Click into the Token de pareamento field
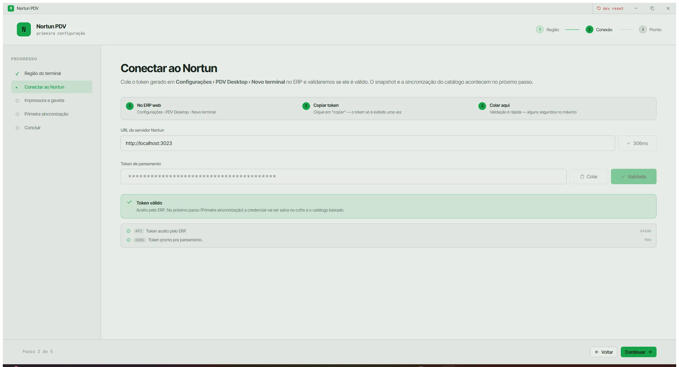679x367 pixels. click(x=343, y=176)
